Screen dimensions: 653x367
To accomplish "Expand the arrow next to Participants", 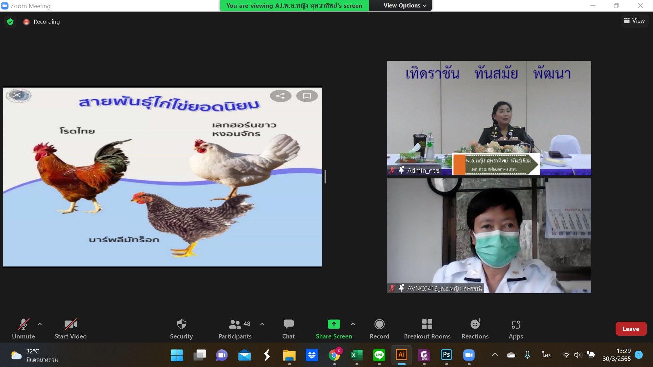I will tap(262, 324).
